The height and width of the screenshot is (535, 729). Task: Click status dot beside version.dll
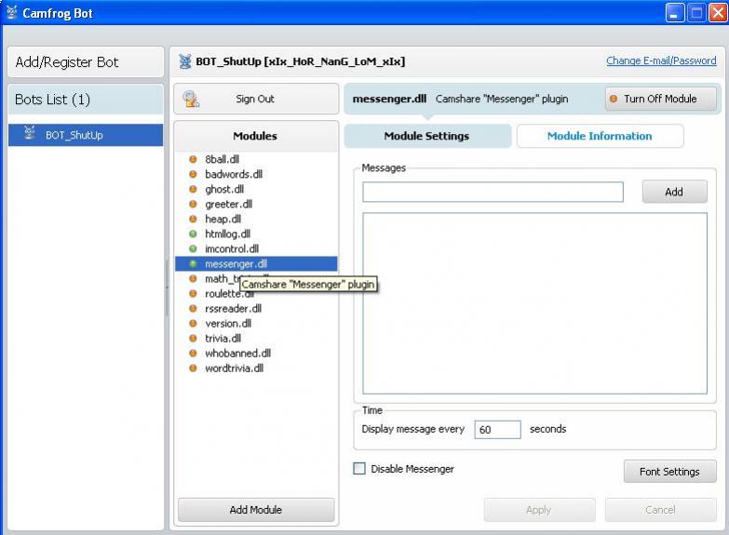(193, 324)
